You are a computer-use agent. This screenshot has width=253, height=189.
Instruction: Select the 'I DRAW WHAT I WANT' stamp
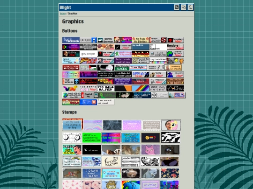91,174
